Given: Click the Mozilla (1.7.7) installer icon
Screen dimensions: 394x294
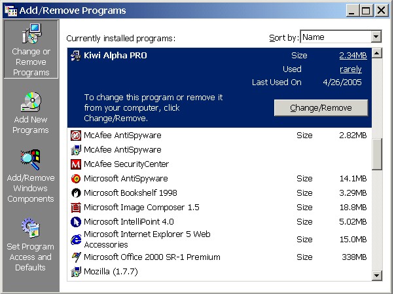Looking at the screenshot, I should pos(76,272).
